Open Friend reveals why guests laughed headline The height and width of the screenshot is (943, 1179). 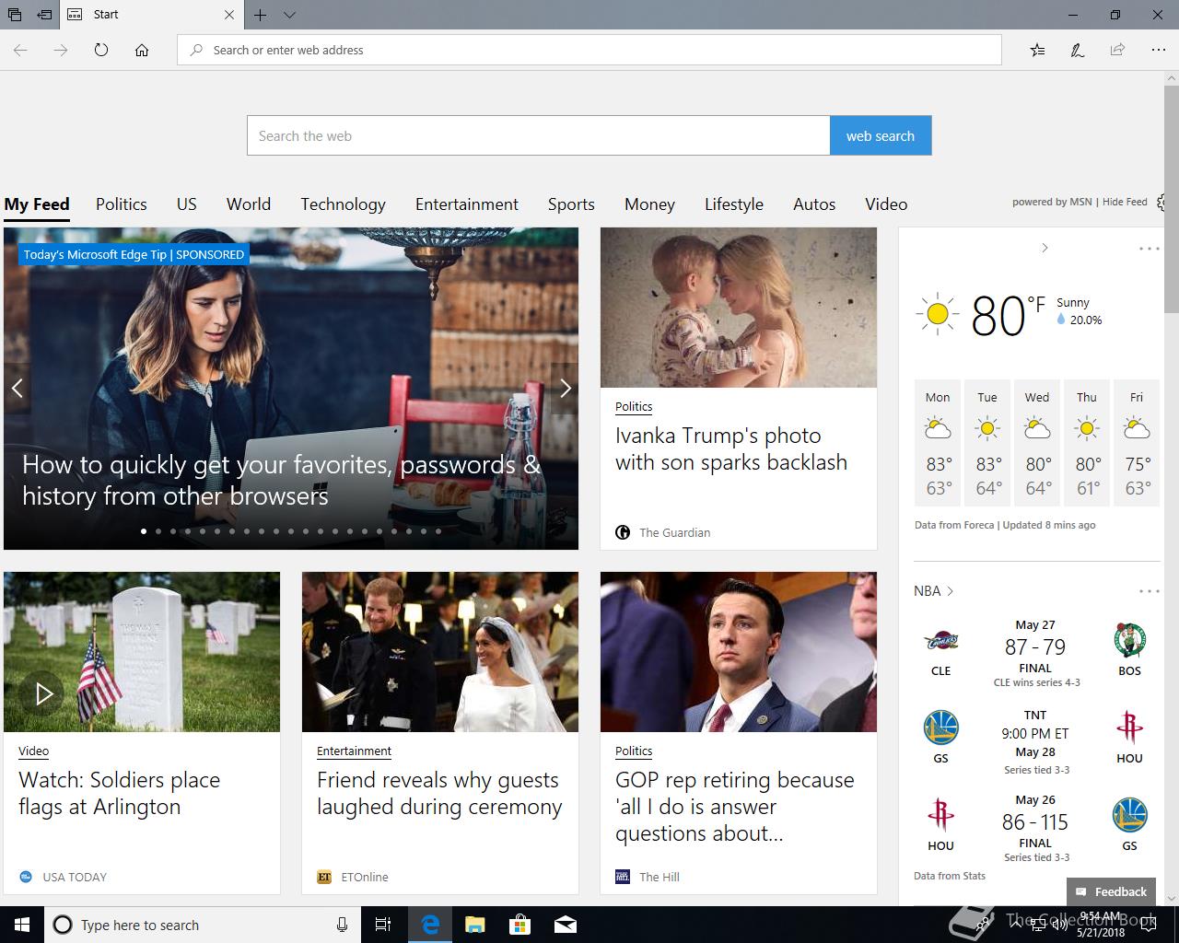coord(439,793)
